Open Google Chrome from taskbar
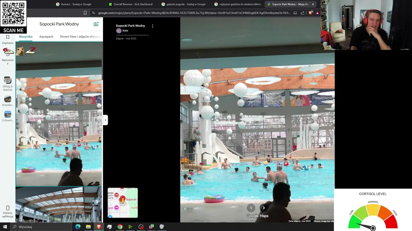 click(x=120, y=227)
